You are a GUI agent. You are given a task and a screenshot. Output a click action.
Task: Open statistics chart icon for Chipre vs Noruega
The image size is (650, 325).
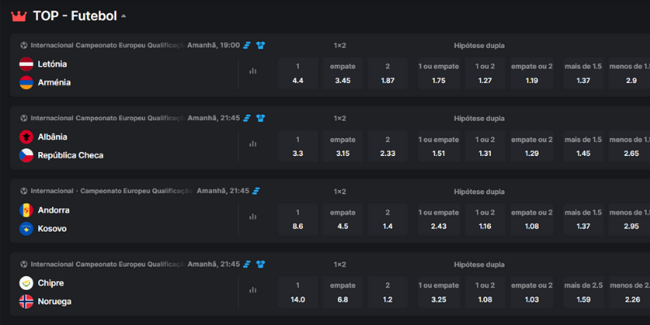[253, 290]
